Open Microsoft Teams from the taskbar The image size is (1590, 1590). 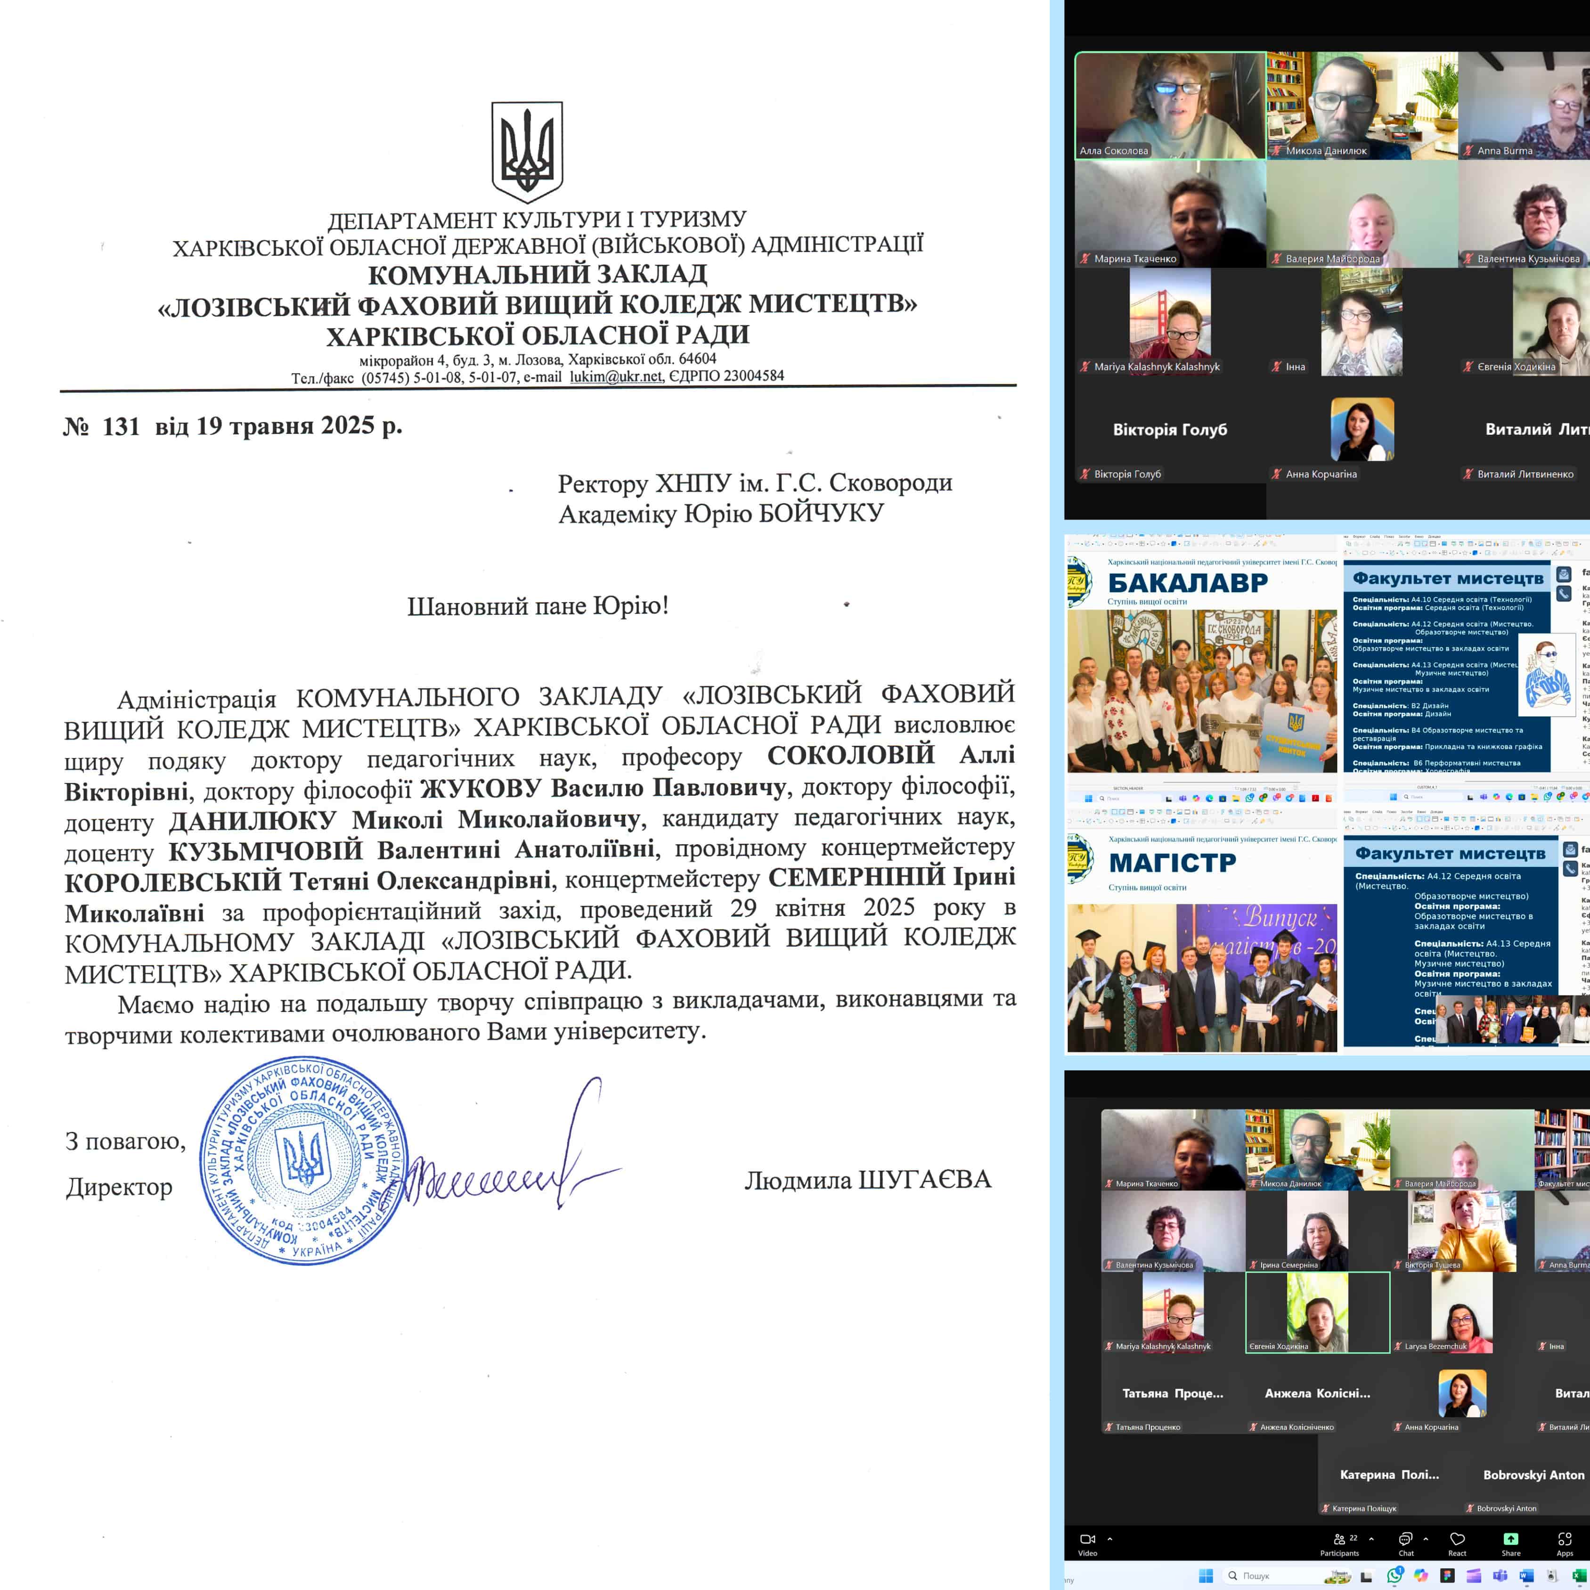[x=1500, y=1575]
